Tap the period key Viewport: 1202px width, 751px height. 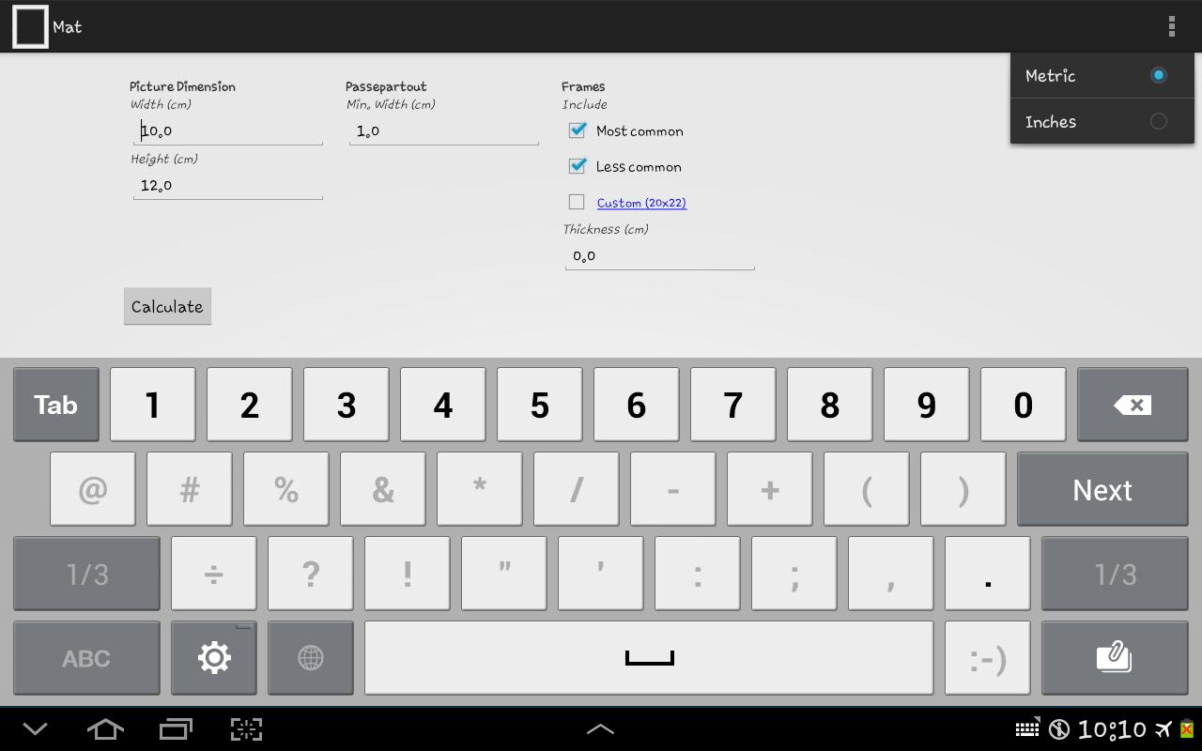(987, 574)
